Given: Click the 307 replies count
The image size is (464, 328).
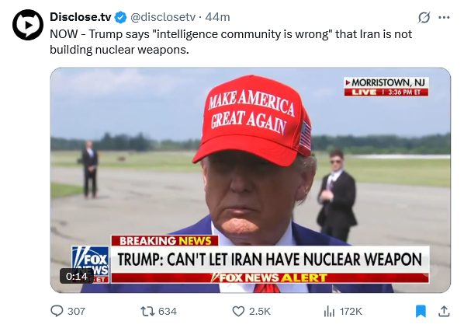Looking at the screenshot, I should tap(76, 311).
